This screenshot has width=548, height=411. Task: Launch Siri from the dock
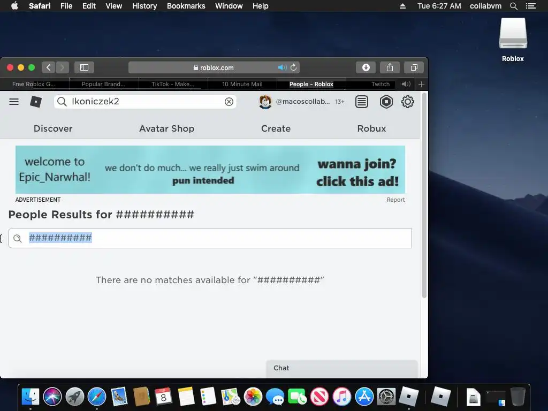click(52, 397)
